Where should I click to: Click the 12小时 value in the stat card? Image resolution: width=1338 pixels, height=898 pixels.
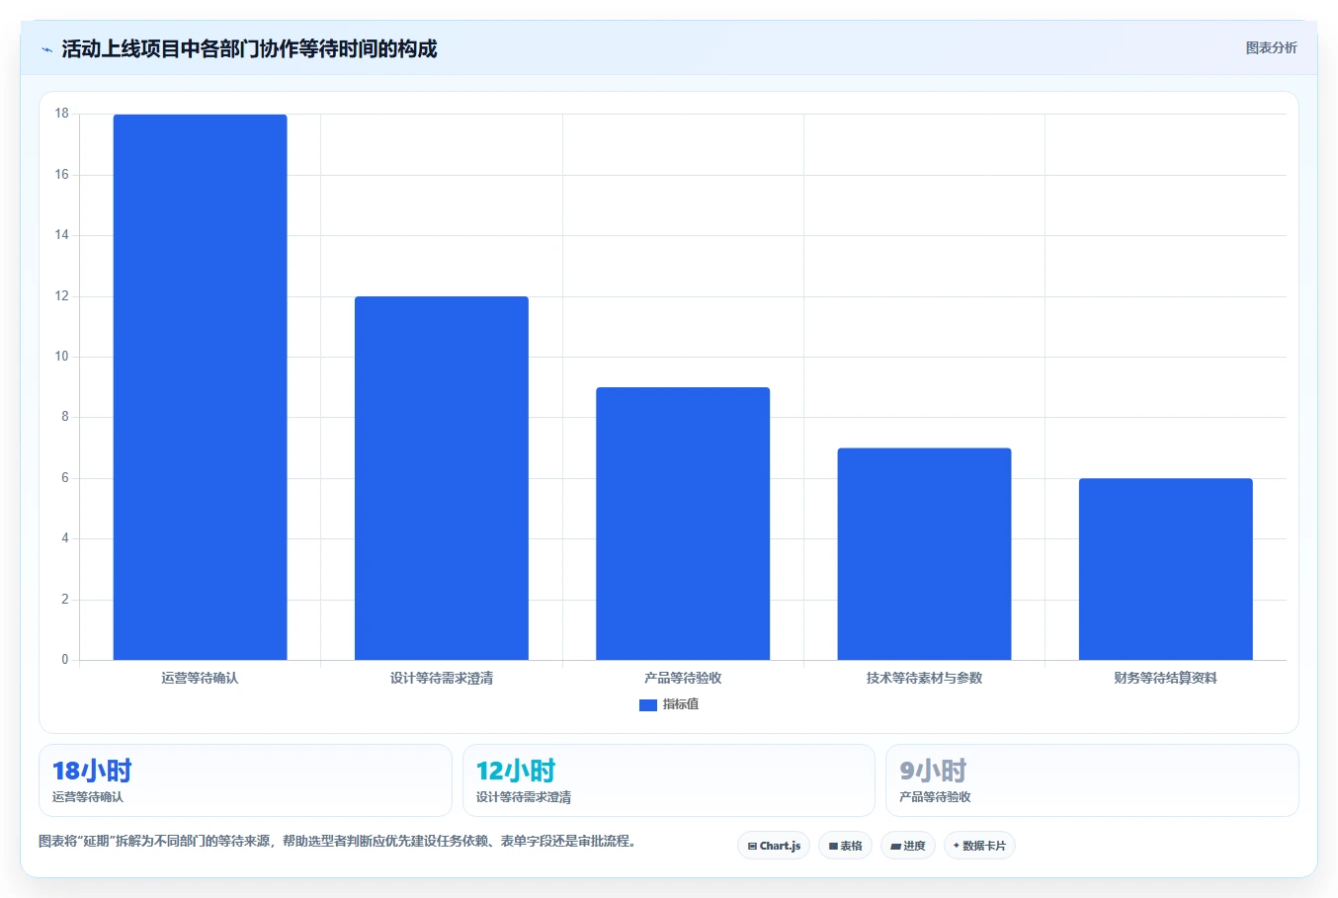coord(516,771)
